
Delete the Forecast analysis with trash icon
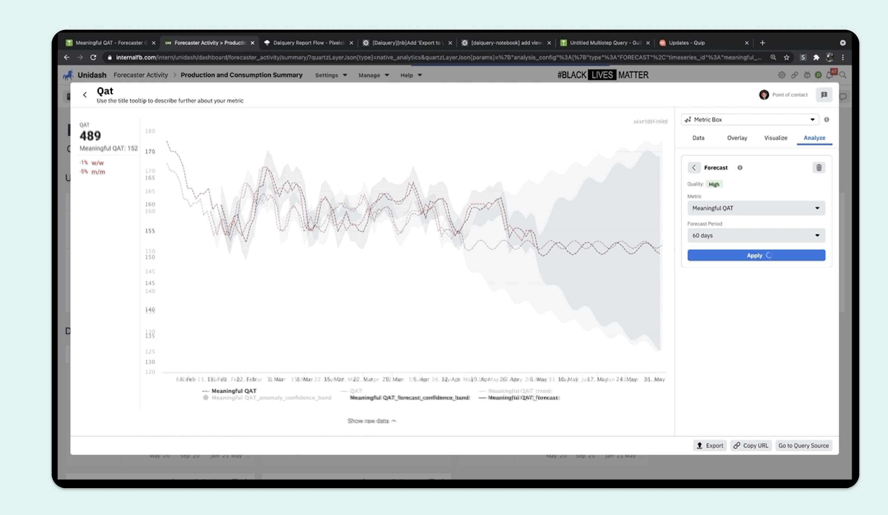pyautogui.click(x=818, y=168)
